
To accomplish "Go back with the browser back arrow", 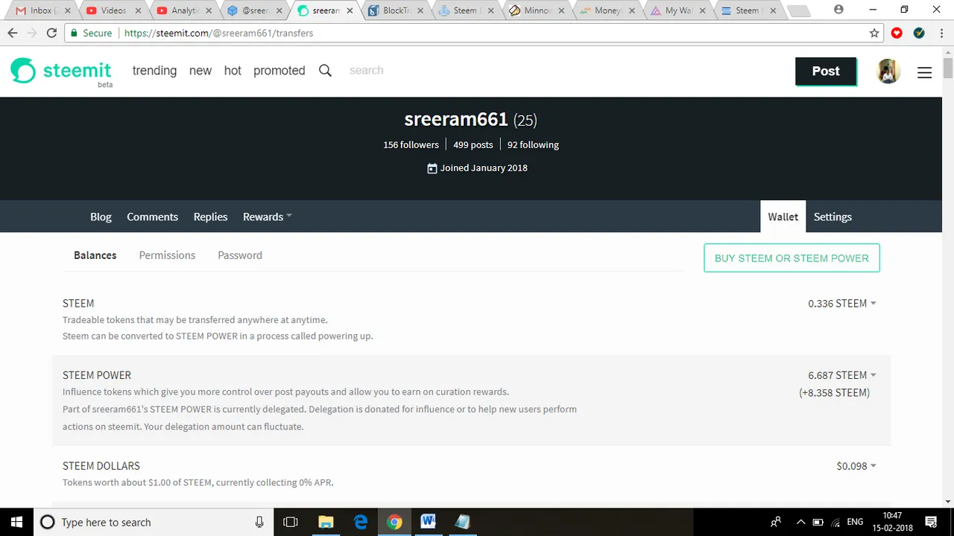I will 13,33.
